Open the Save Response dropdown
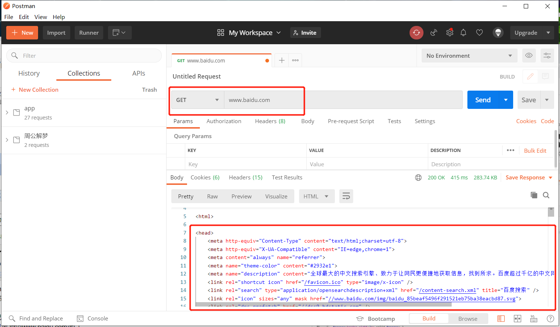Viewport: 560px width, 327px height. [x=529, y=178]
